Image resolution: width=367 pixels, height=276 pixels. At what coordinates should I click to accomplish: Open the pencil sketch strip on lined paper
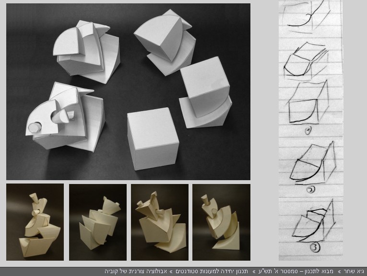click(x=310, y=130)
